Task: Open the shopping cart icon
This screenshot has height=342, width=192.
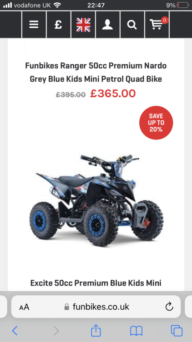Action: (157, 25)
